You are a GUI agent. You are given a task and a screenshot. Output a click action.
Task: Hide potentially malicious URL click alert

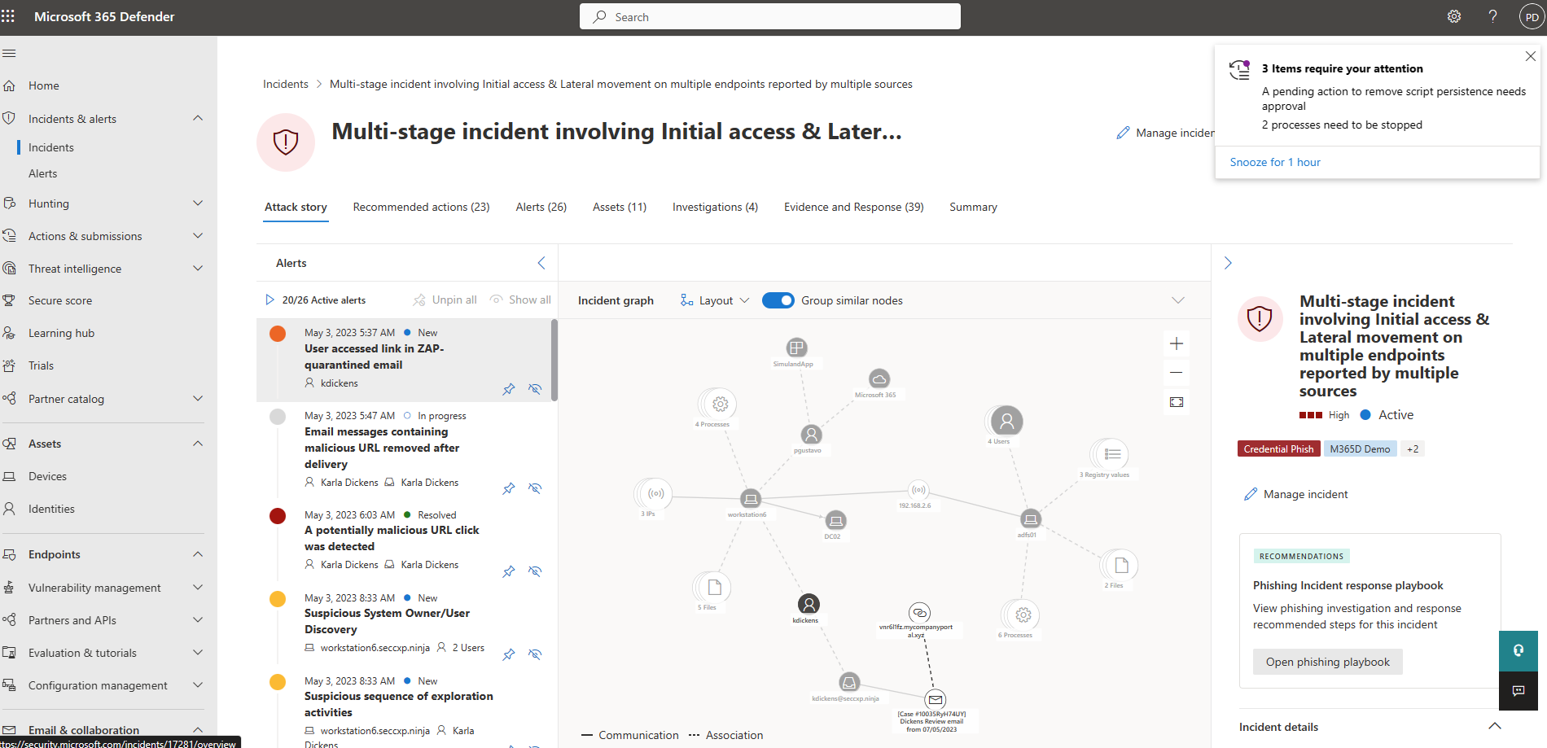(535, 571)
